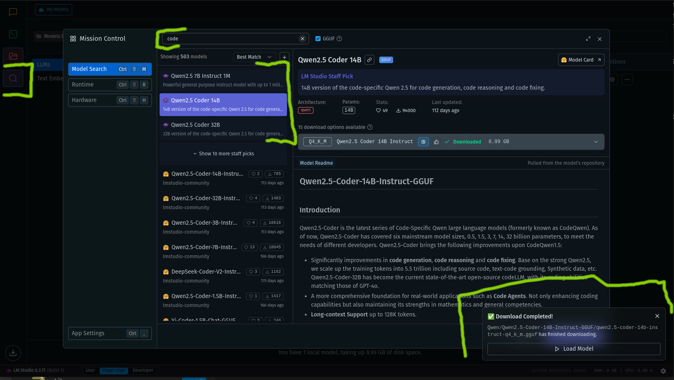674x380 pixels.
Task: Click the downloads stat showing 94000
Action: coord(406,110)
